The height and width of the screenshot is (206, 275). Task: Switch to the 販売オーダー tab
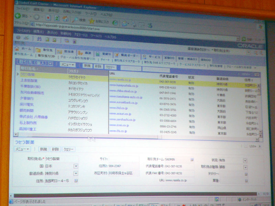tap(126, 56)
